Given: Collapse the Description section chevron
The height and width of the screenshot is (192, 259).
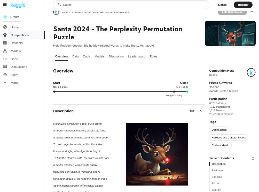Looking at the screenshot, I should (201, 111).
